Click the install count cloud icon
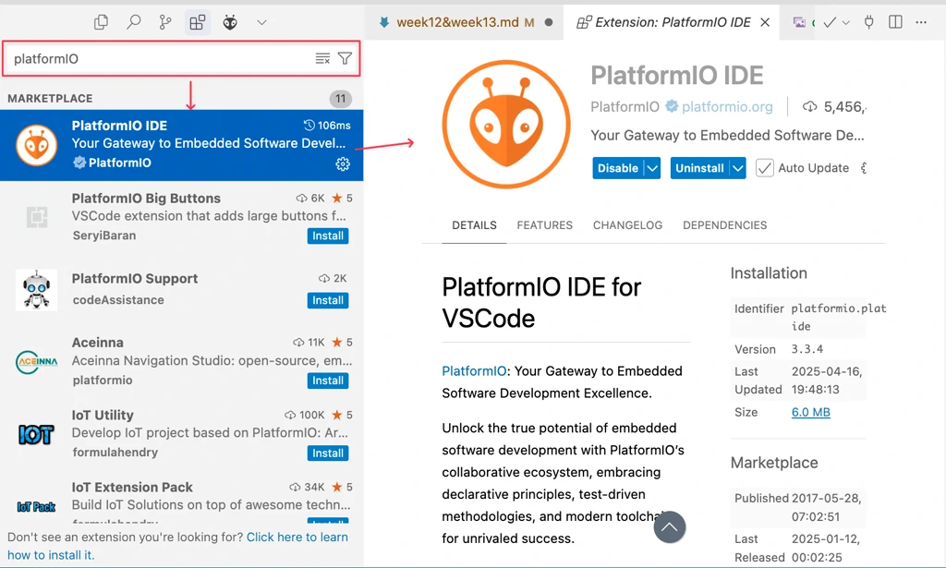Screen dimensions: 946x568 (x=809, y=107)
